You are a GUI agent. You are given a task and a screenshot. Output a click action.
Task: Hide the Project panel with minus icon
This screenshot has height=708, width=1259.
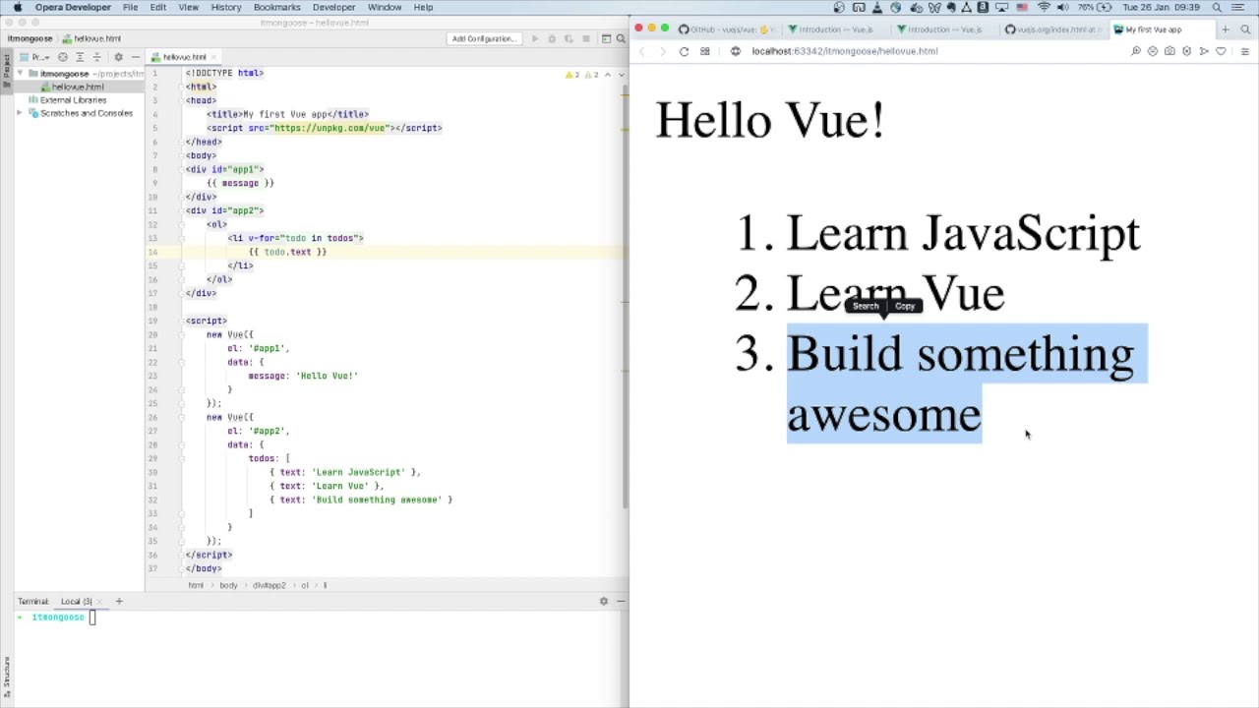(135, 57)
